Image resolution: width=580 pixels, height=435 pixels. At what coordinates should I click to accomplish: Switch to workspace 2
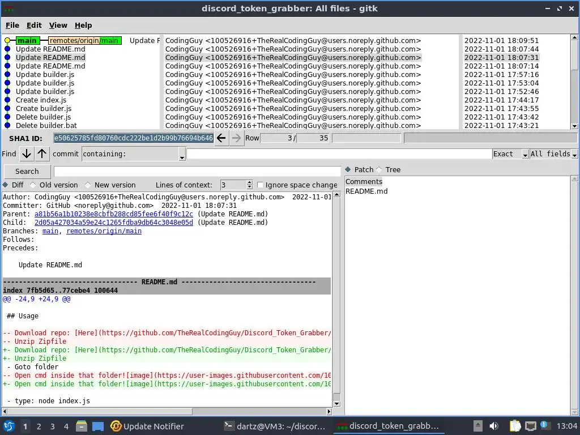point(39,427)
